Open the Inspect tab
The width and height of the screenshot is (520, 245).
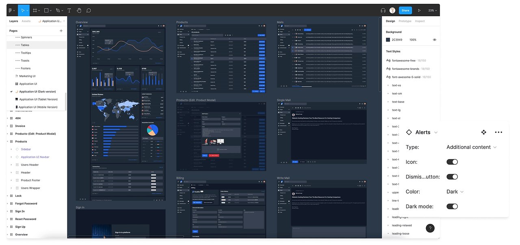click(x=420, y=21)
